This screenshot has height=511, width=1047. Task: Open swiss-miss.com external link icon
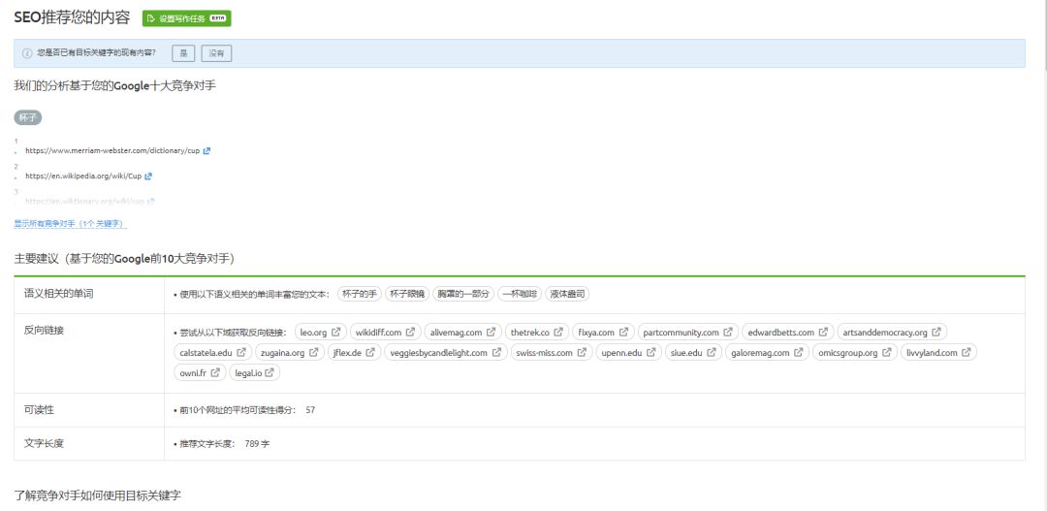[582, 353]
